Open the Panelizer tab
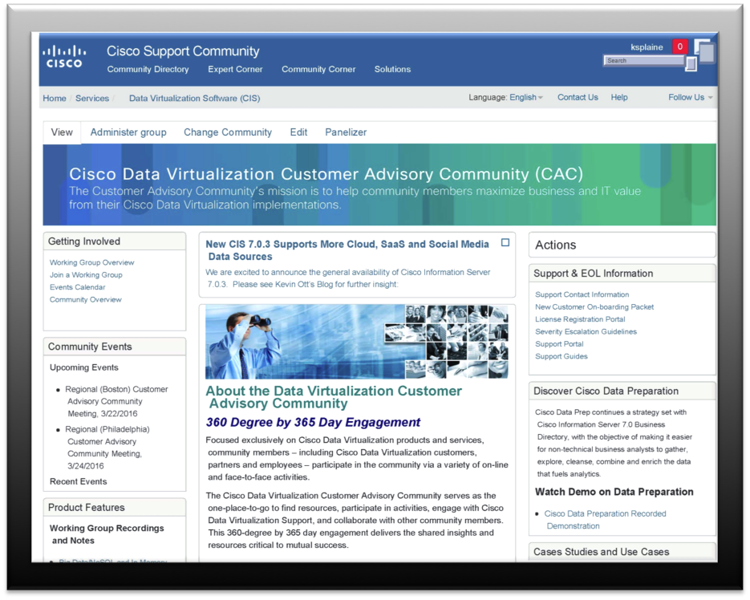This screenshot has height=600, width=750. (x=346, y=132)
